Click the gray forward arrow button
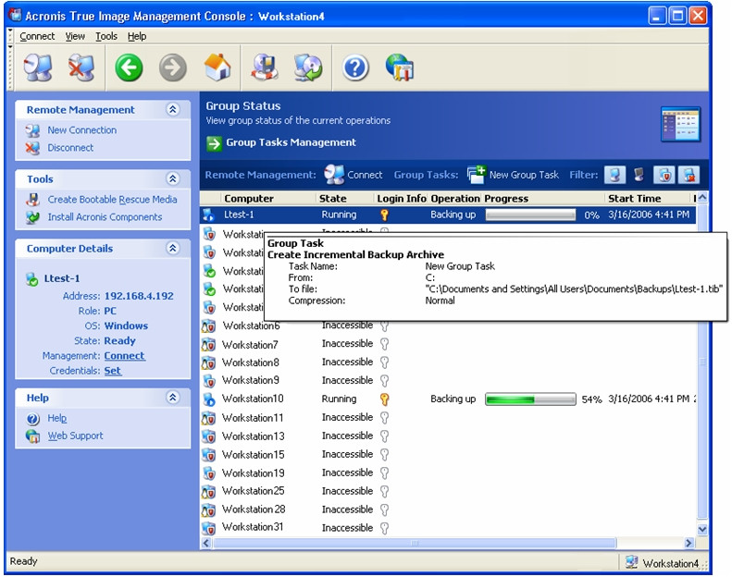732x577 pixels. [173, 68]
